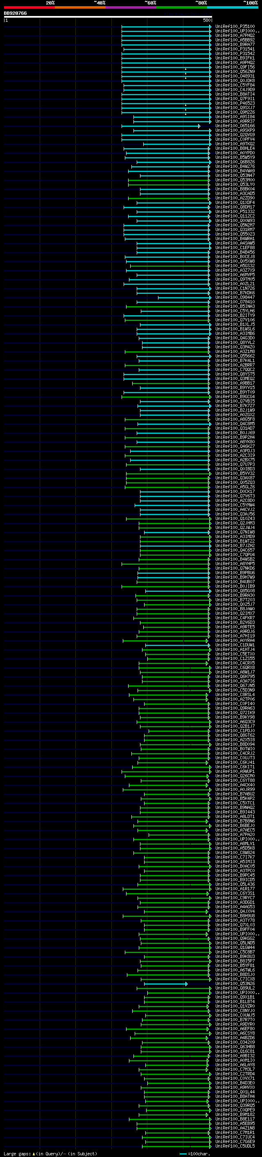Click the short cyan alignment bar for Q53N26
Viewport: 262px width, 1157px height.
point(166,984)
